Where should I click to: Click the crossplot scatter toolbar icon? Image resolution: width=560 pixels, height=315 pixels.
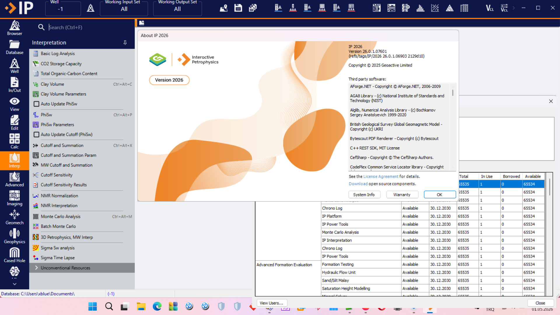(435, 8)
